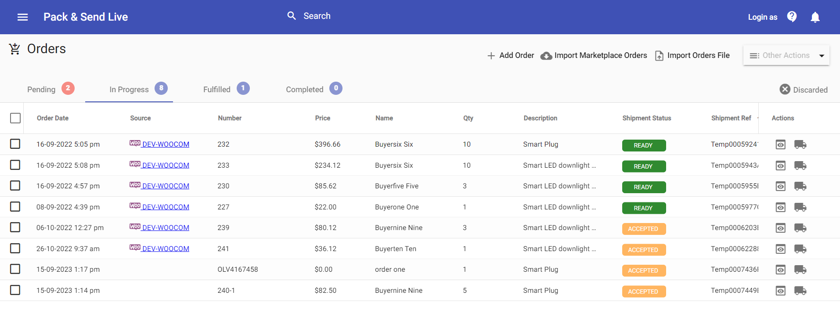Image resolution: width=840 pixels, height=324 pixels.
Task: Open the hamburger navigation menu
Action: click(x=22, y=17)
